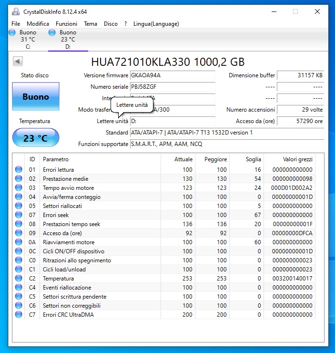Click raw value 000D01D002A2

click(292, 188)
